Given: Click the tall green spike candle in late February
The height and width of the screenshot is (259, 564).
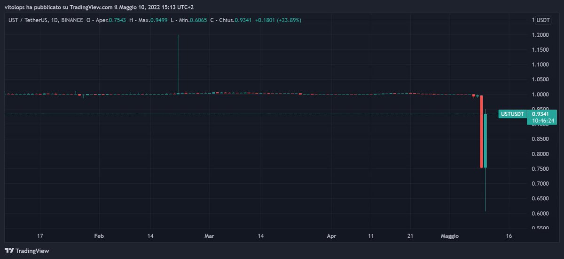Looking at the screenshot, I should [178, 64].
